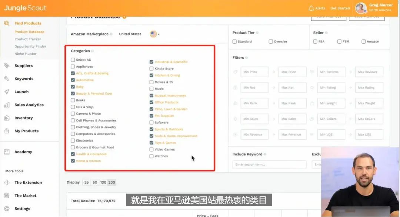Screen dimensions: 400x217
Task: Enable the Standard product tier checkbox
Action: coord(234,41)
